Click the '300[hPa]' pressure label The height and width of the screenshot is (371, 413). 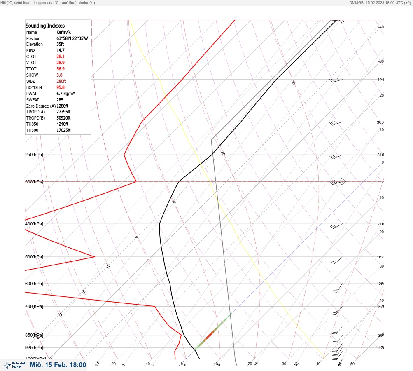coord(34,182)
